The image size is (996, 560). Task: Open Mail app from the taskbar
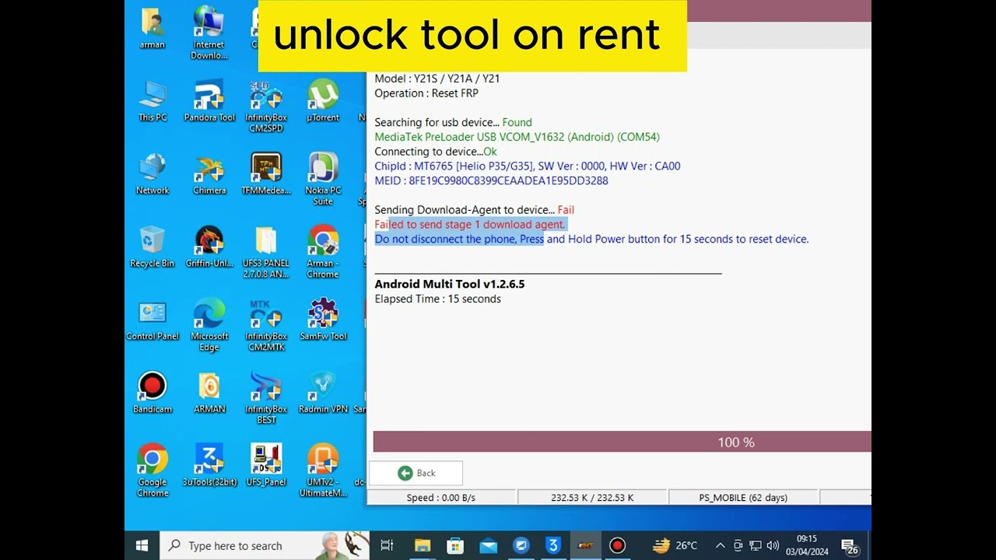[488, 546]
